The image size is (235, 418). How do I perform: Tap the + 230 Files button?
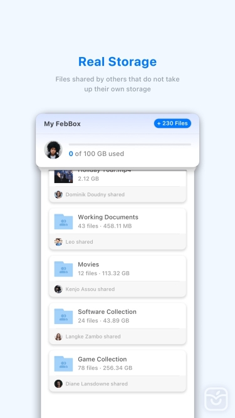pyautogui.click(x=172, y=123)
